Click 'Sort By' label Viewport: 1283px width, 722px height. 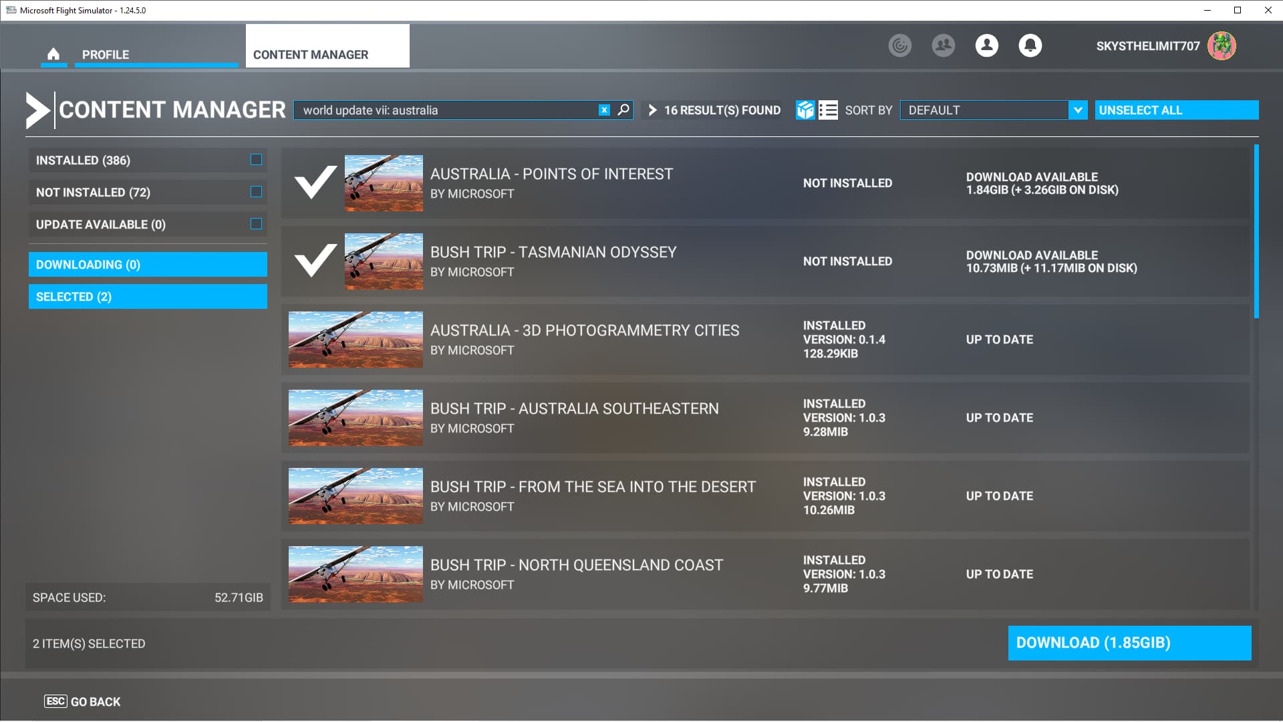(869, 110)
